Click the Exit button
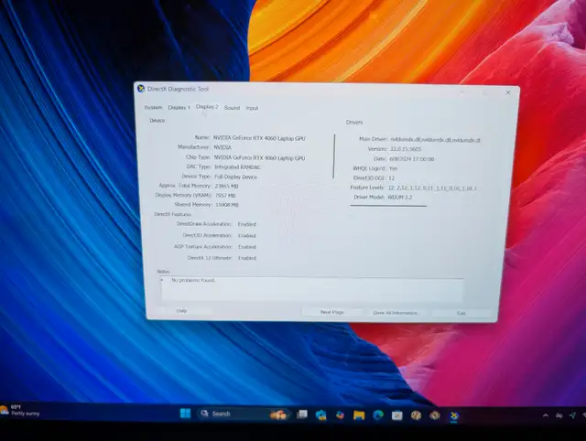586x441 pixels. click(461, 313)
